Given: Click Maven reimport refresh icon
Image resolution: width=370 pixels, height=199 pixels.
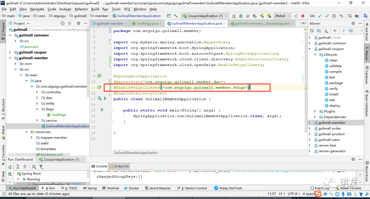Looking at the screenshot, I should tap(312, 31).
